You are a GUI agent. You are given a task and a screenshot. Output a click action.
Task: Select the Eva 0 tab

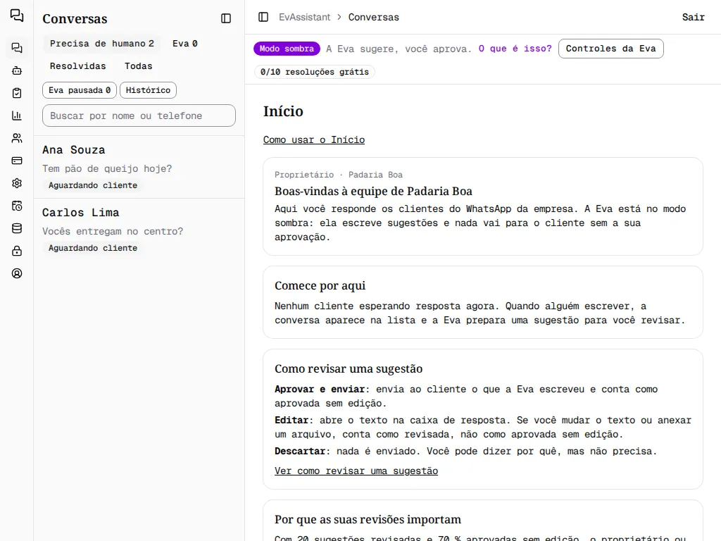click(185, 44)
